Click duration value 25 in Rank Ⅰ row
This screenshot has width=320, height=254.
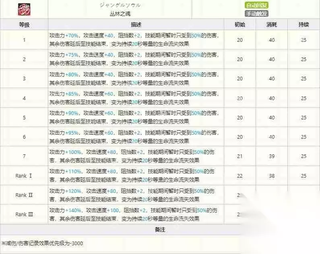303,176
